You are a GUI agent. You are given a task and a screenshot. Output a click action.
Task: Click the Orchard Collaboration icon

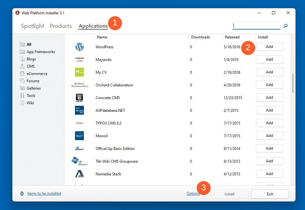pyautogui.click(x=79, y=85)
